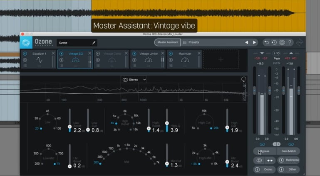Swap channels with the double arrow icon
This screenshot has height=176, width=320.
[x=270, y=160]
